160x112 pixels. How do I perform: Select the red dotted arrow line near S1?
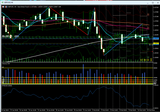pos(147,52)
